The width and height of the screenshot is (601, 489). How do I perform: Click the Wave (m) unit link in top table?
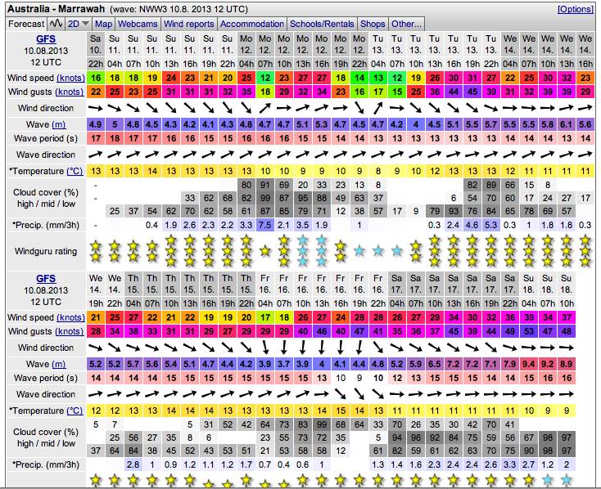click(59, 123)
